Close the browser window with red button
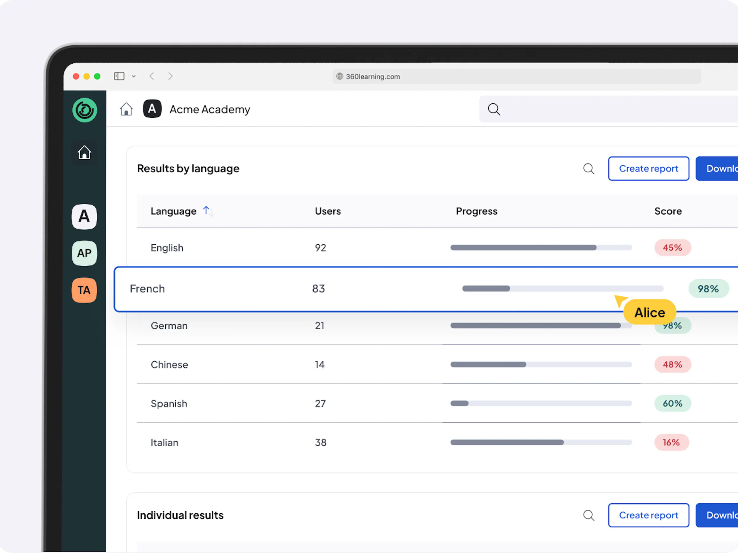 click(x=76, y=76)
